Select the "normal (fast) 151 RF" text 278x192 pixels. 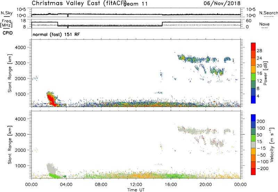point(56,34)
